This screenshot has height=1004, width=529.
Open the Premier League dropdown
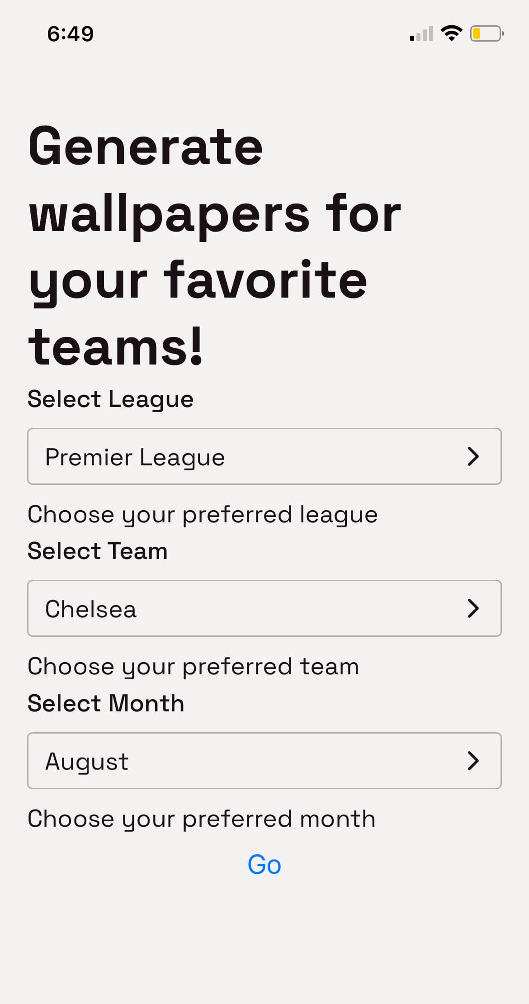click(264, 456)
